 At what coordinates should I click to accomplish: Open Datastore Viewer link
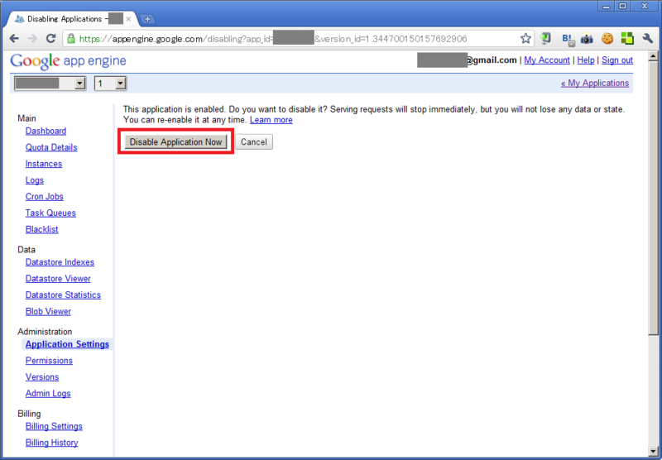[x=58, y=279]
